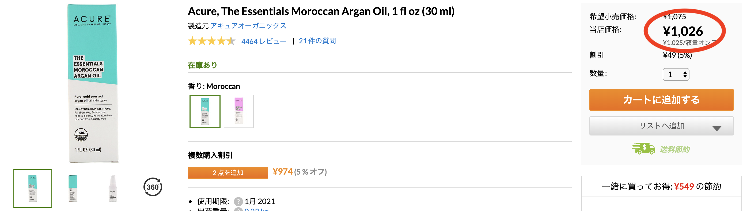Viewport: 743px width, 211px height.
Task: Click the リストへ追加 button label
Action: 662,126
